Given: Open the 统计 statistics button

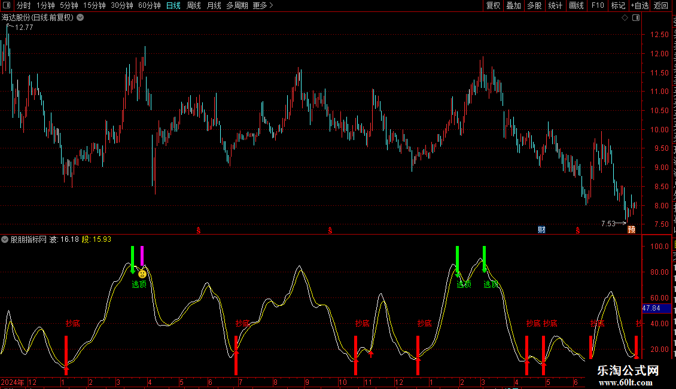Looking at the screenshot, I should [x=555, y=5].
